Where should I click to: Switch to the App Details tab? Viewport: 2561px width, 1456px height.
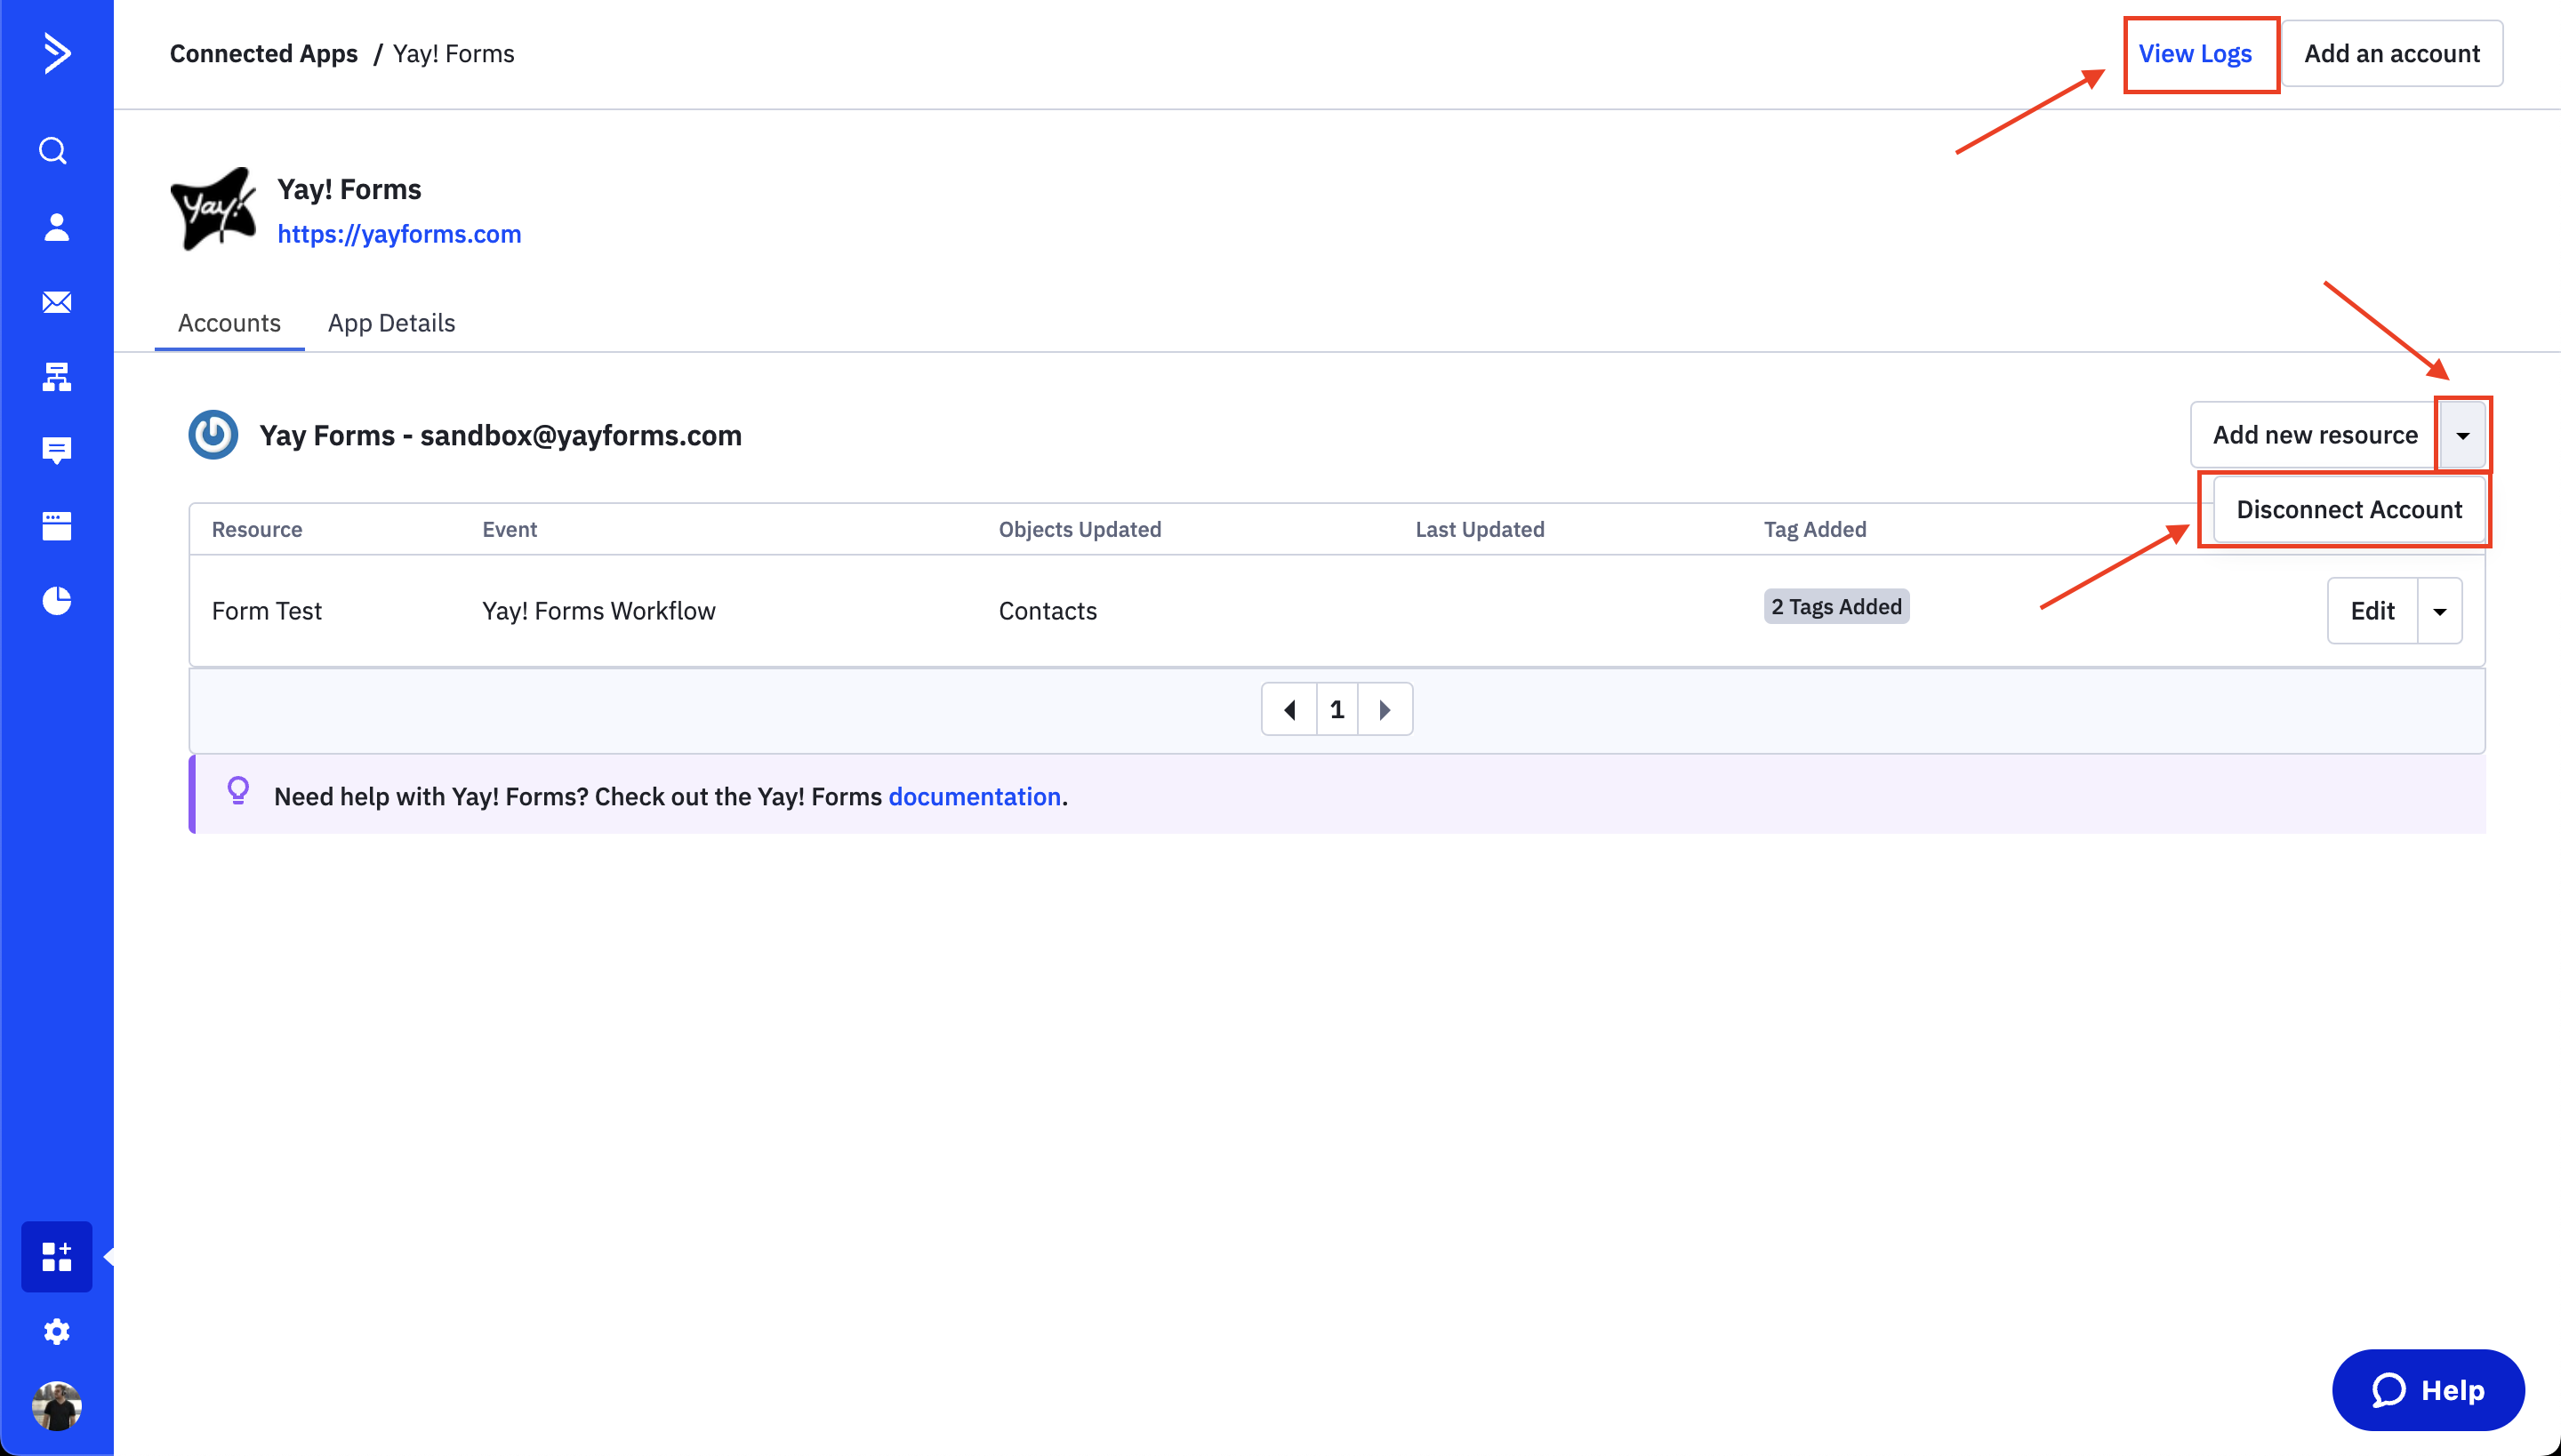[x=391, y=322]
